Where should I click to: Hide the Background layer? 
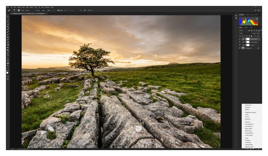coord(240,48)
